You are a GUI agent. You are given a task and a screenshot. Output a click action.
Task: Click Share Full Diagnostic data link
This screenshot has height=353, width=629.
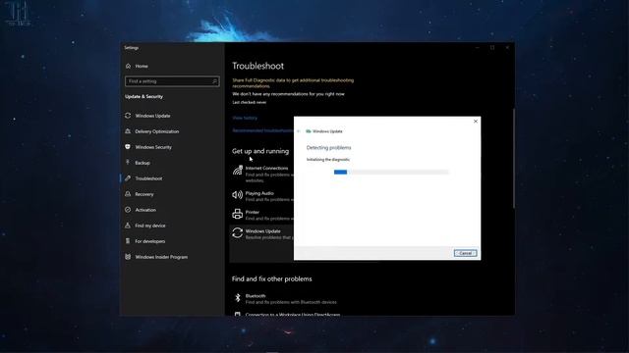(293, 82)
